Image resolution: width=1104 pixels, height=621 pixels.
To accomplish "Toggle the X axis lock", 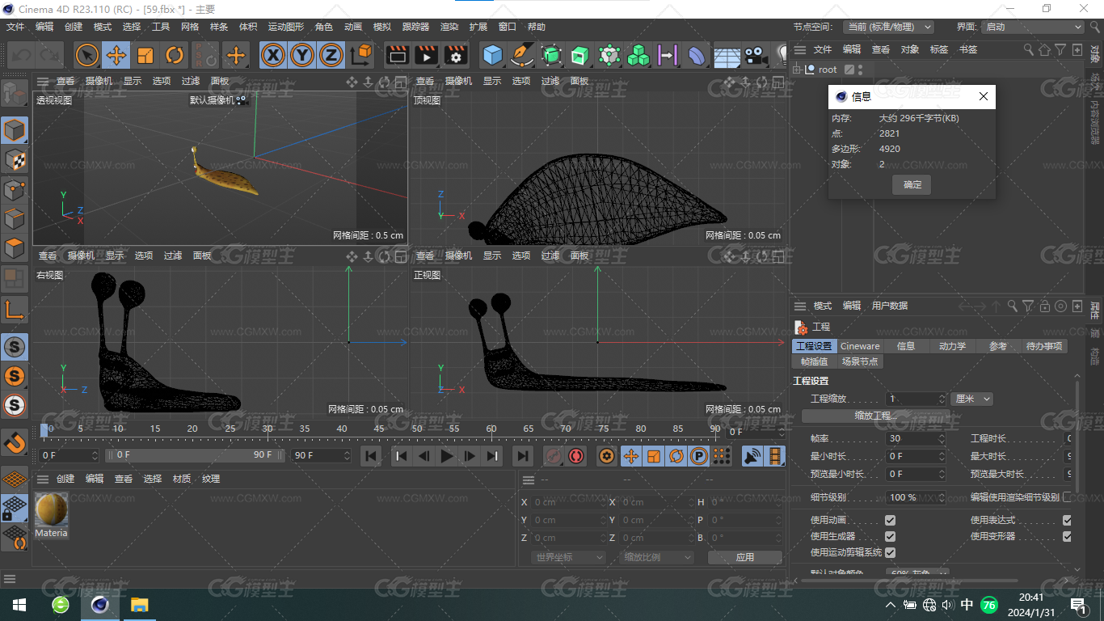I will [x=274, y=55].
